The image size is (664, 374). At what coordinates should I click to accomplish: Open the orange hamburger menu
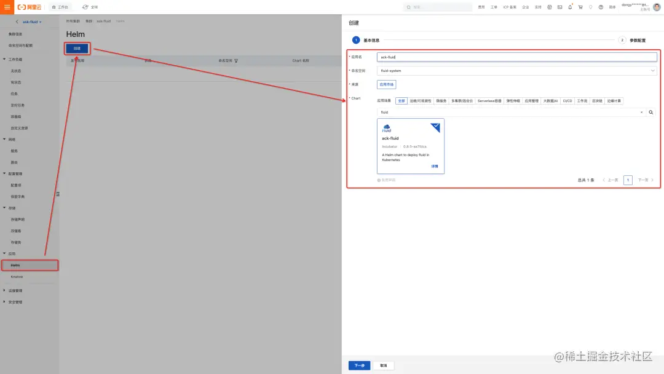pos(7,7)
